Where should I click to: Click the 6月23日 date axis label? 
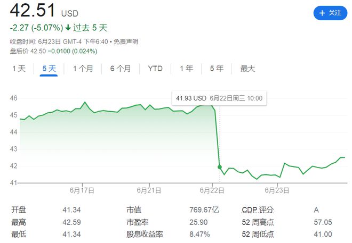pyautogui.click(x=277, y=190)
